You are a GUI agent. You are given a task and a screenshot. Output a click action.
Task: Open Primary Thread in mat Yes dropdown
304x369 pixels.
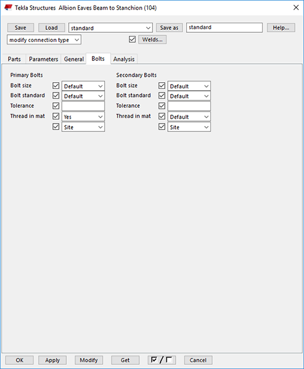point(83,117)
